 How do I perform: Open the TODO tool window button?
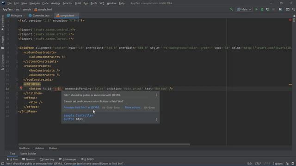87,159
